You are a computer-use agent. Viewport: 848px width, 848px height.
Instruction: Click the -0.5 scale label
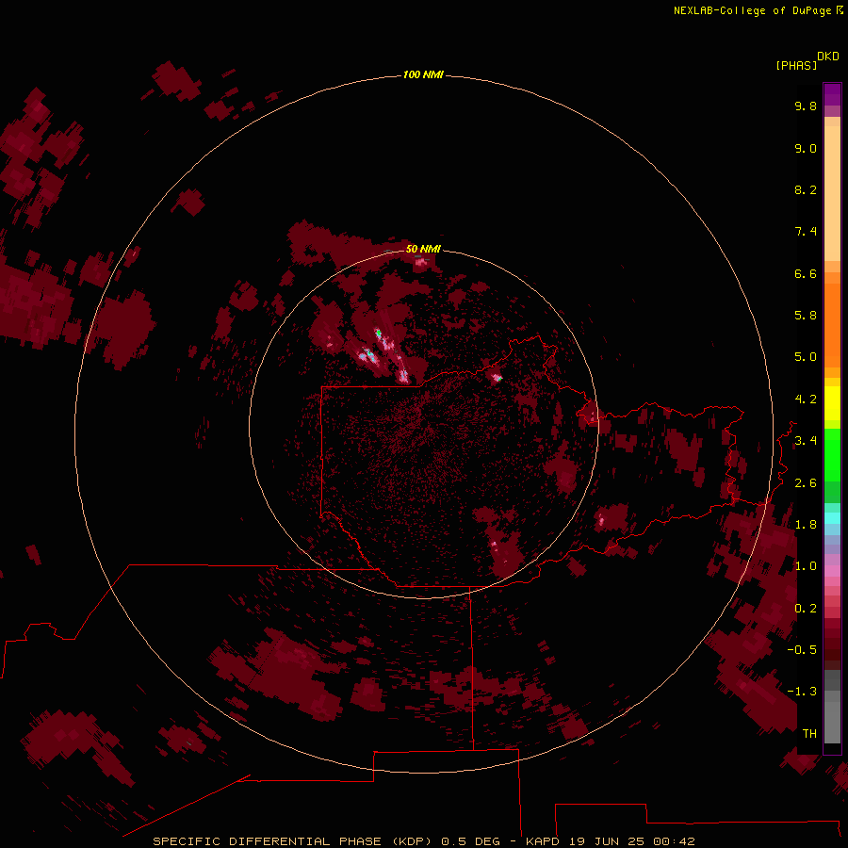pyautogui.click(x=802, y=650)
